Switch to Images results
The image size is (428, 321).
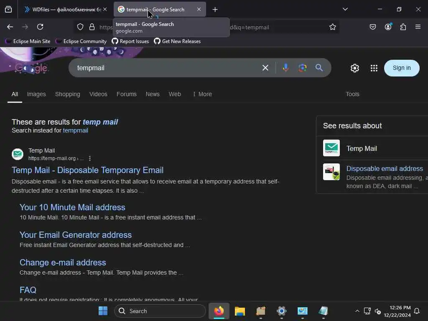pos(36,94)
